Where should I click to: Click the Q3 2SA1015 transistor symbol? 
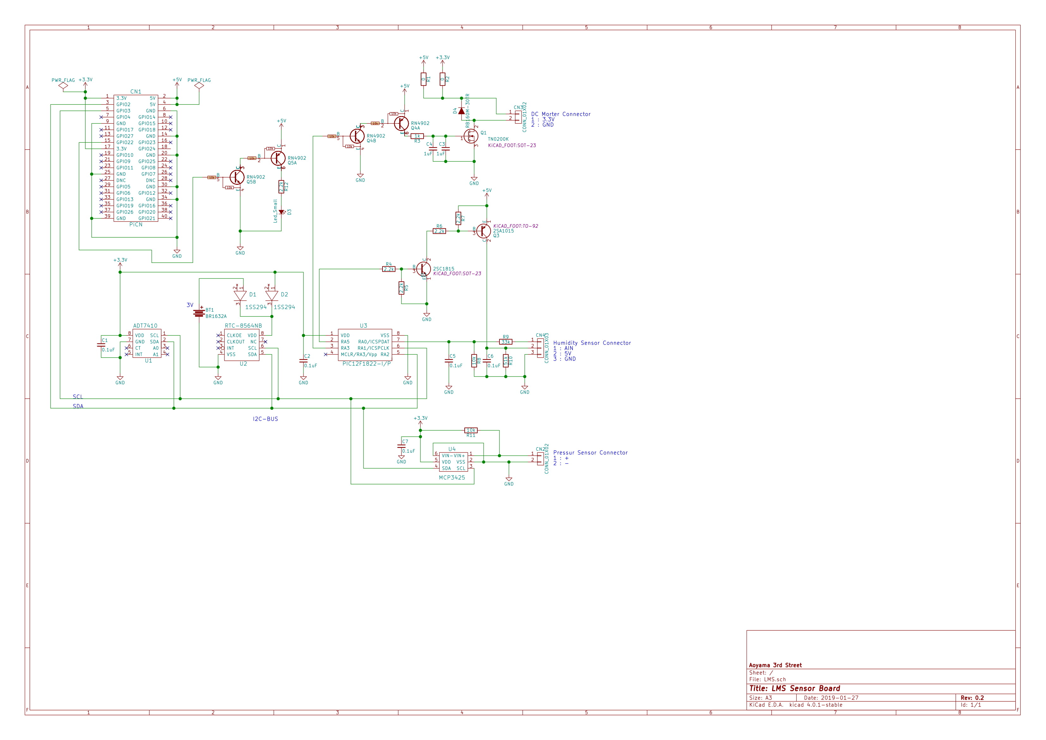coord(484,231)
